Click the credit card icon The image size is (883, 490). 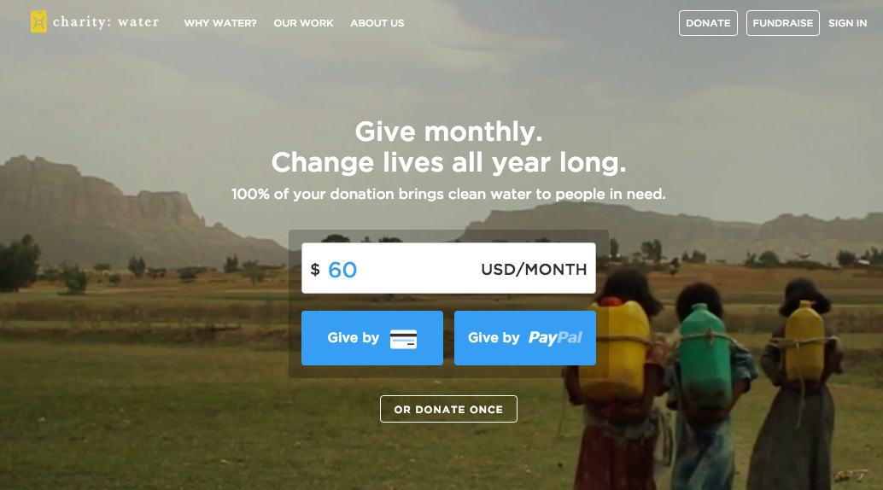pos(403,339)
